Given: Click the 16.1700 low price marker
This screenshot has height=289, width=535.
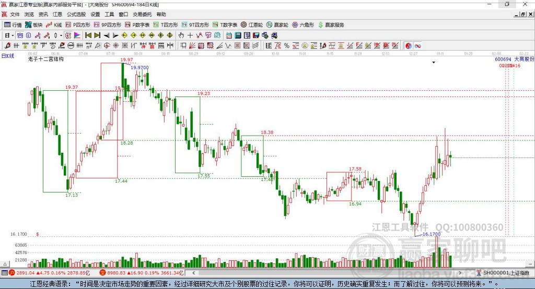Looking at the screenshot, I should pyautogui.click(x=432, y=234).
